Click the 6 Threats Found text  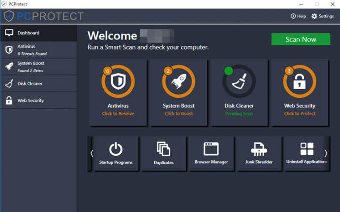(x=32, y=54)
